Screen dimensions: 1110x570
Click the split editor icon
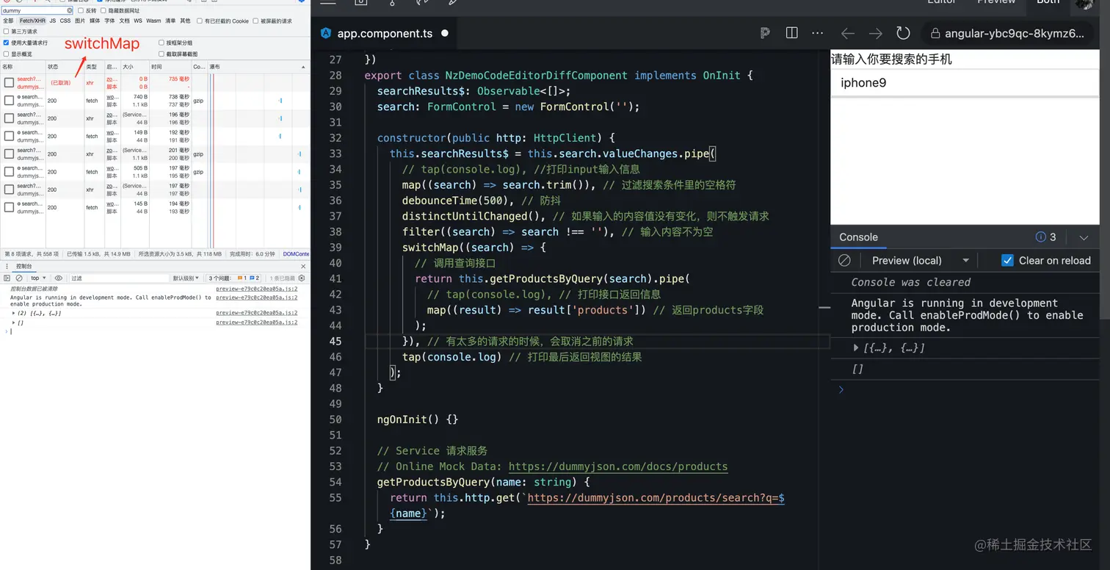pyautogui.click(x=791, y=33)
